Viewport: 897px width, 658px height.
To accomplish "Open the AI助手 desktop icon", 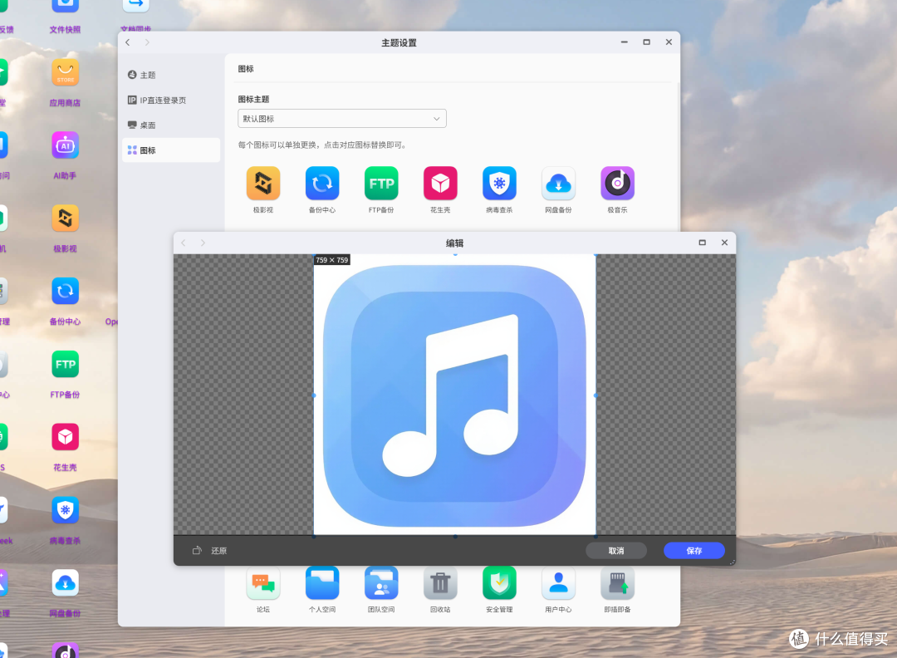I will (66, 145).
